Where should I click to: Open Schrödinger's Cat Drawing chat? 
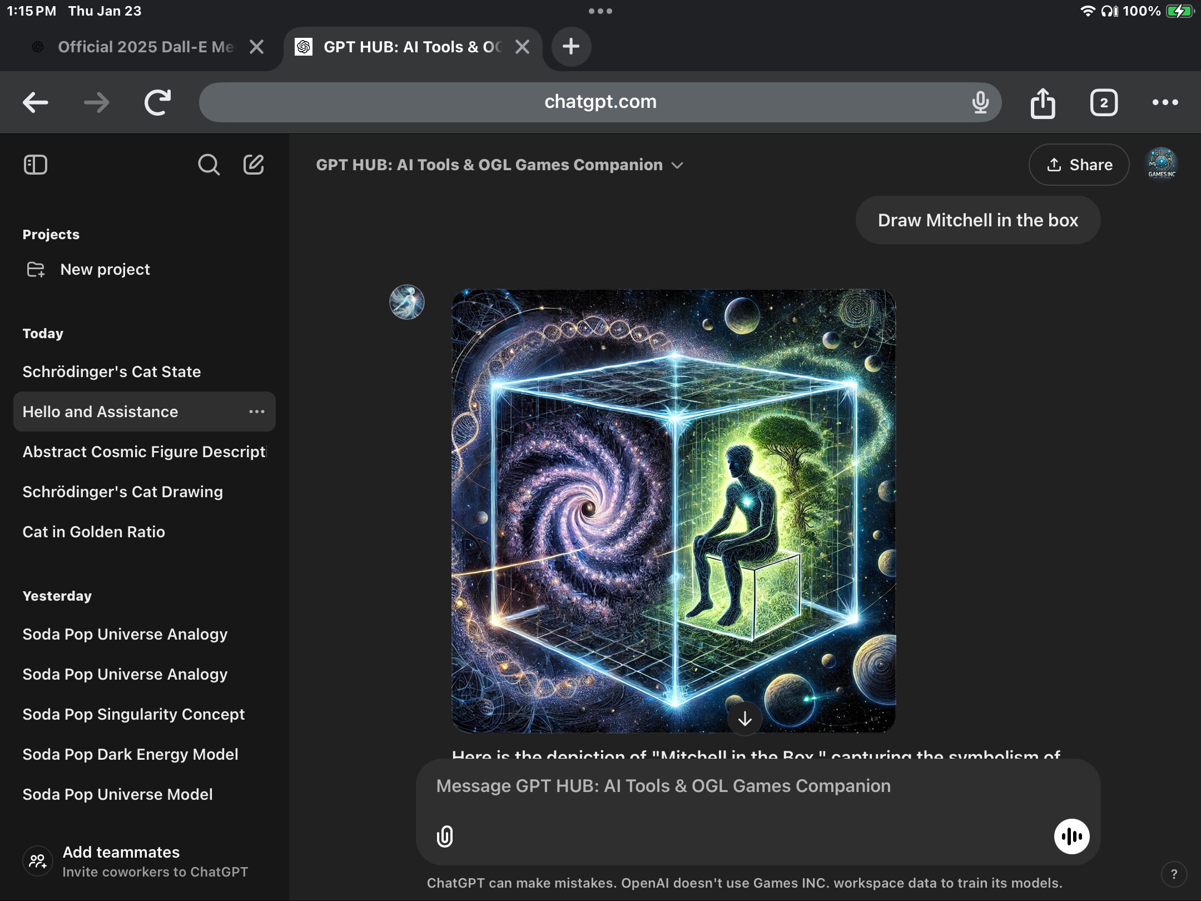tap(145, 492)
